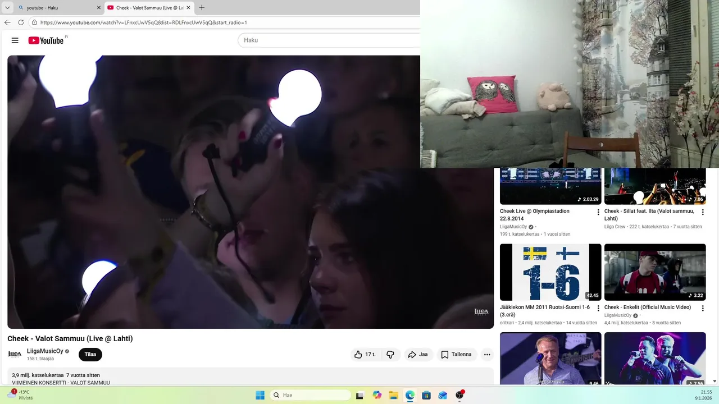The height and width of the screenshot is (404, 719).
Task: Open the Windows Start menu
Action: click(x=260, y=395)
